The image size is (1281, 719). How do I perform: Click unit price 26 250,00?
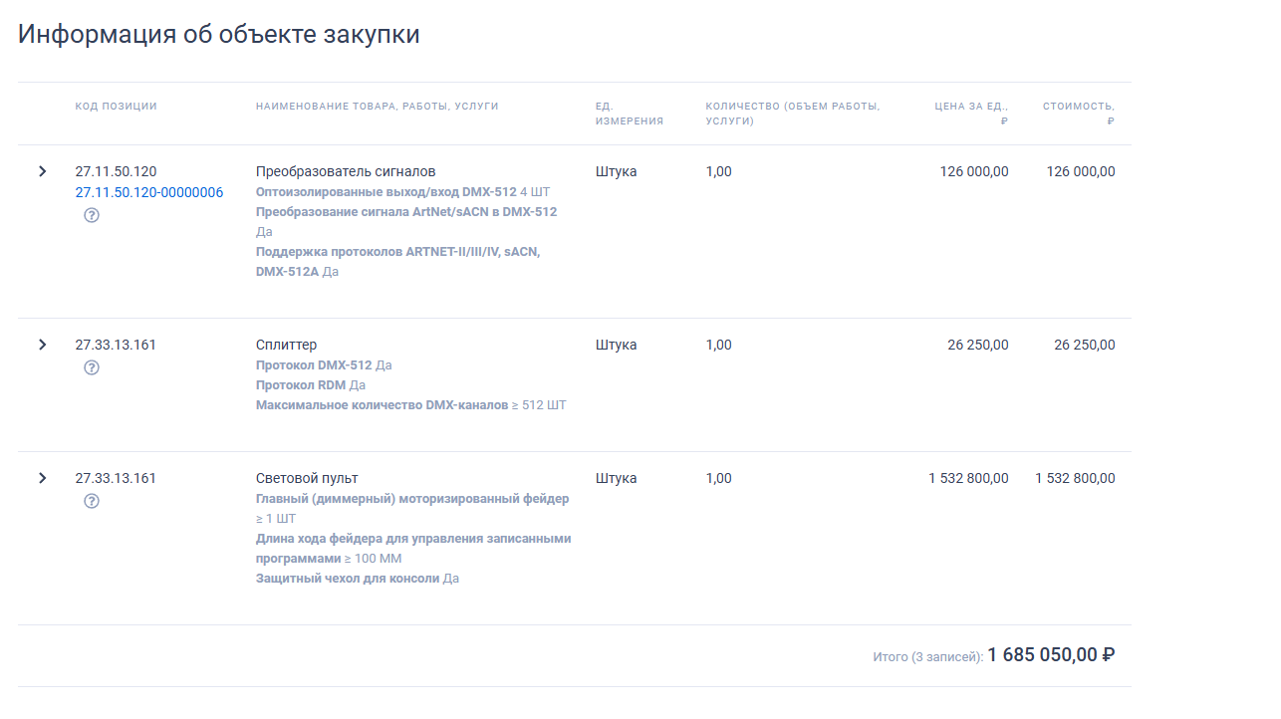tap(978, 345)
